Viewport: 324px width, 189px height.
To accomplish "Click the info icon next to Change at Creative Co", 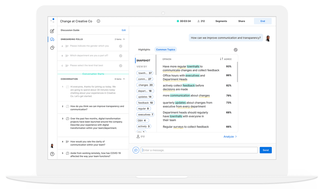I will tap(98, 21).
